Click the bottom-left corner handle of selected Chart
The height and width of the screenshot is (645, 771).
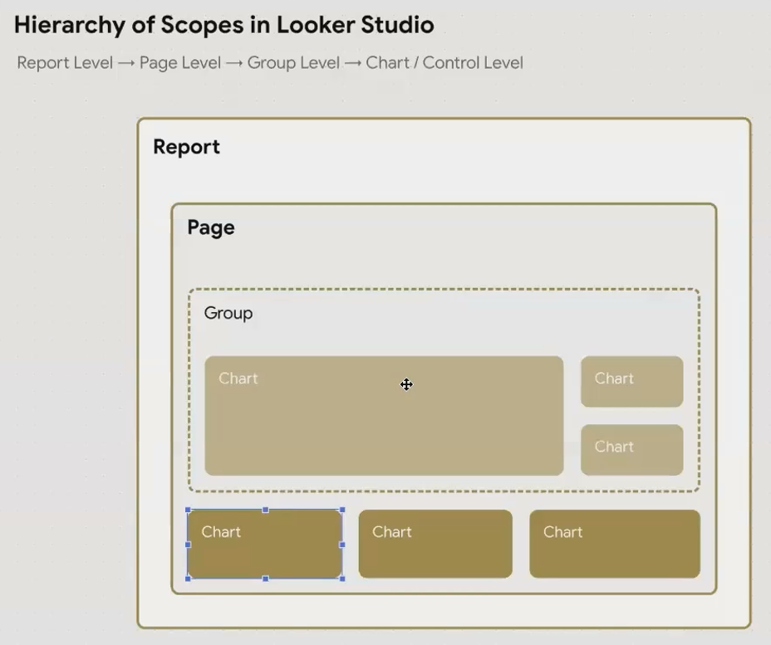pyautogui.click(x=188, y=579)
